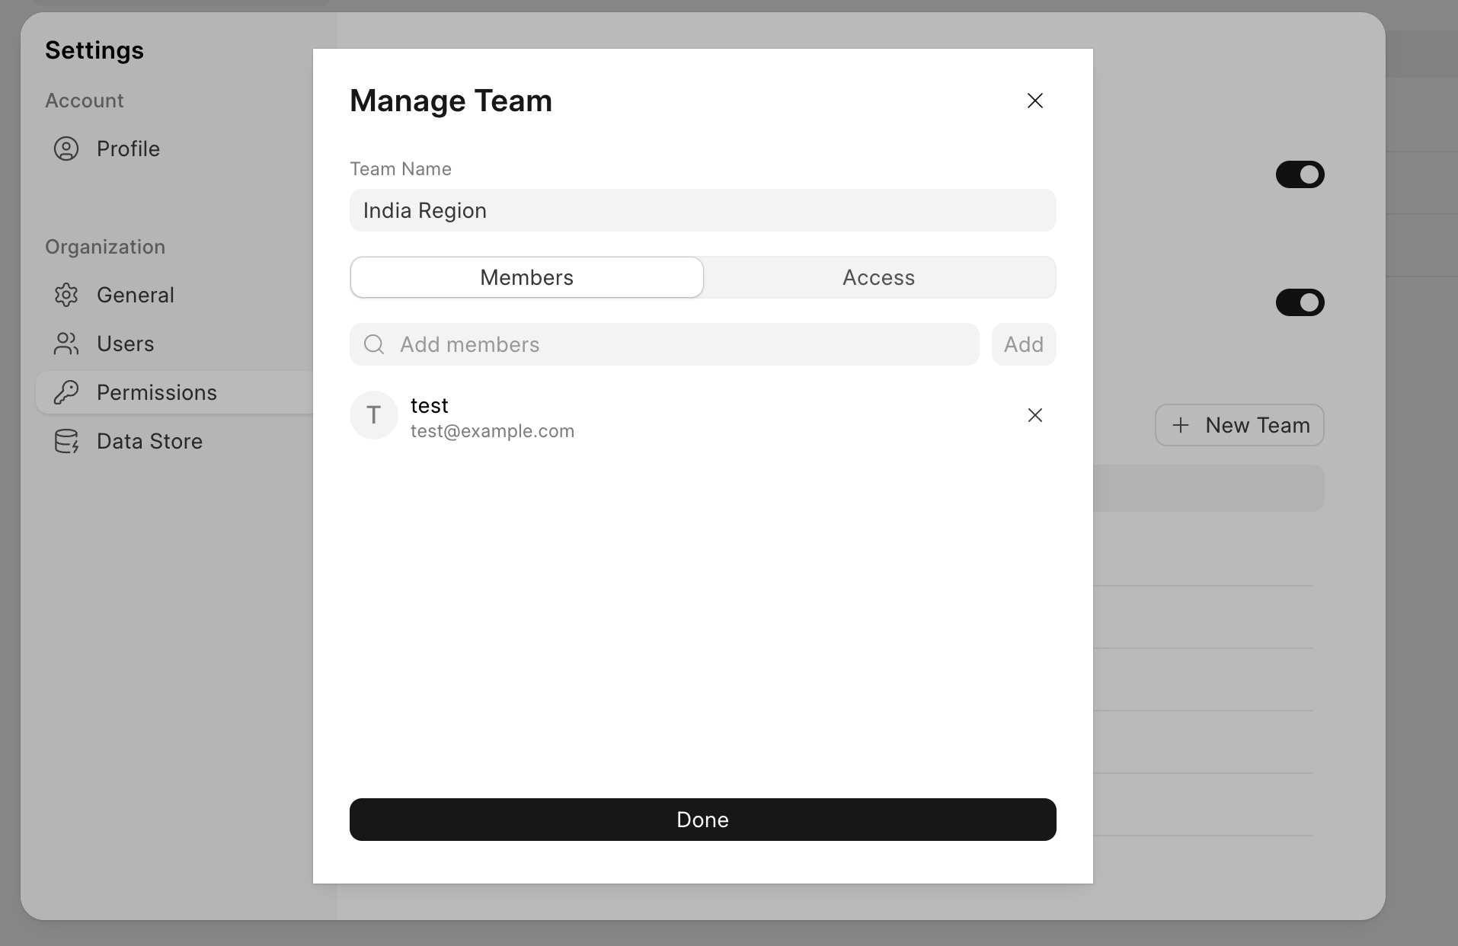Click the Add button for members
The height and width of the screenshot is (946, 1458).
point(1023,344)
